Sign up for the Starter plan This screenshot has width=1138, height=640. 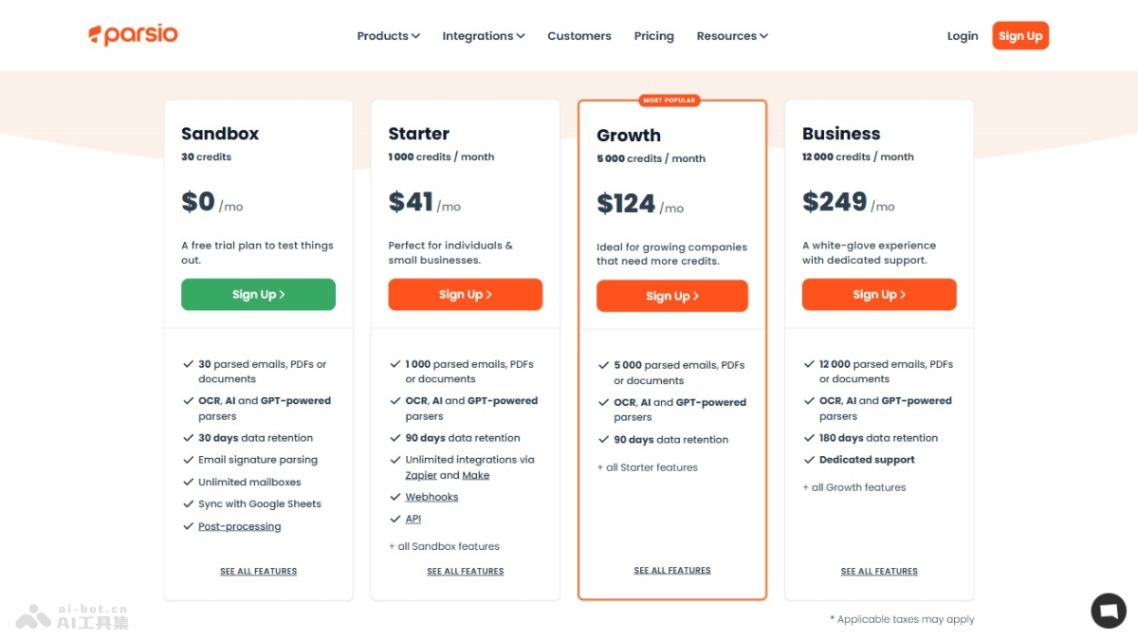click(x=465, y=295)
